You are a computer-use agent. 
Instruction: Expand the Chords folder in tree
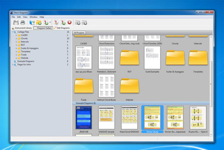click(16, 38)
